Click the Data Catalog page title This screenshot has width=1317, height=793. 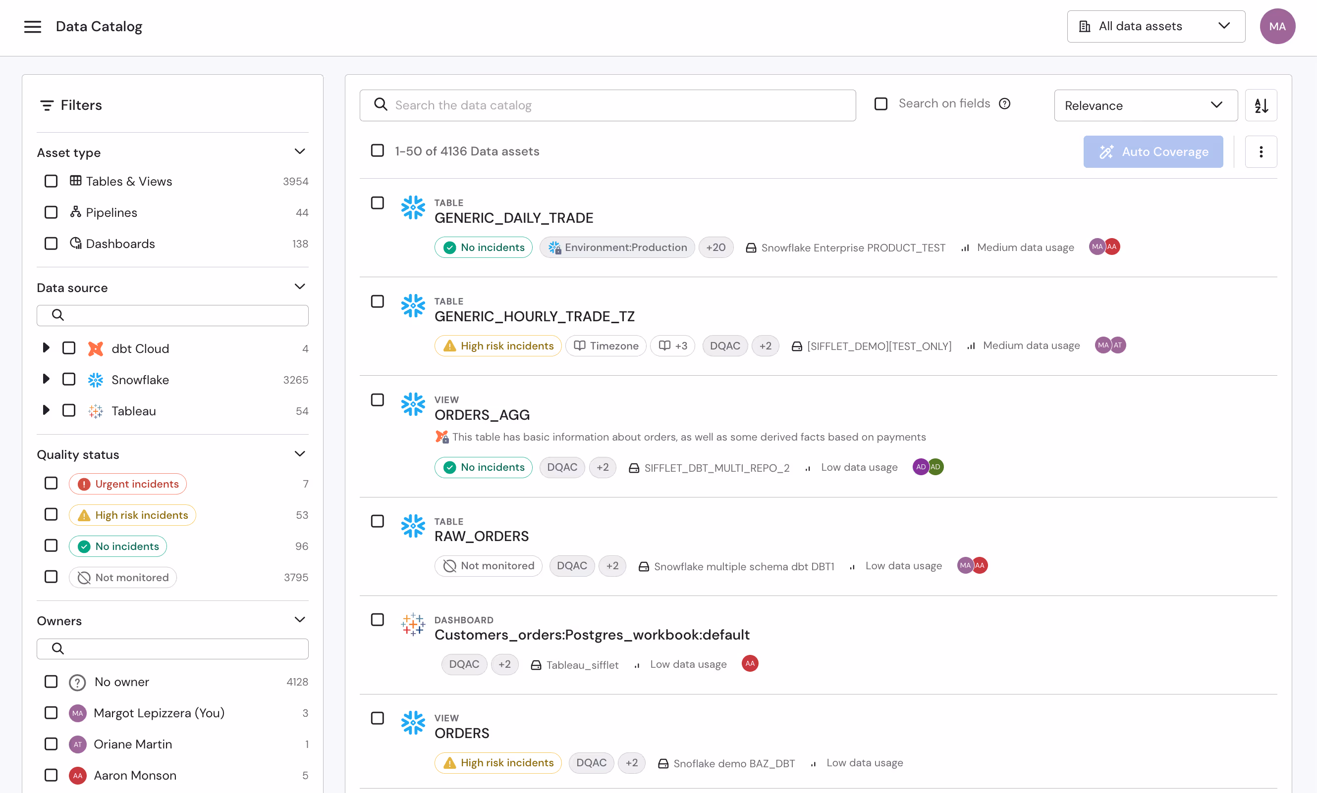(99, 26)
